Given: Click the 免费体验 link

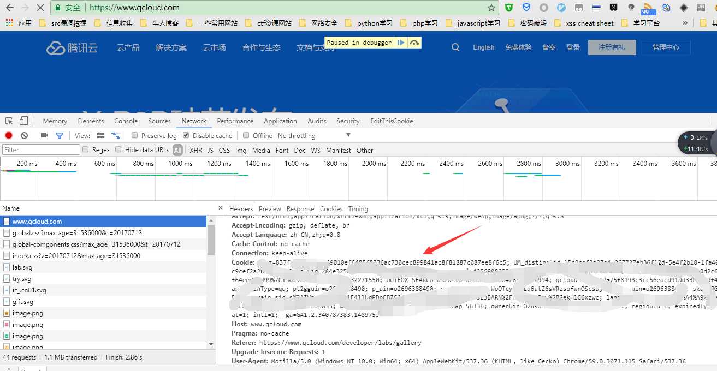Looking at the screenshot, I should [518, 47].
